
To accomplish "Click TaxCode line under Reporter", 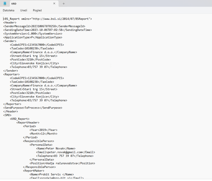I will pos(32,82).
